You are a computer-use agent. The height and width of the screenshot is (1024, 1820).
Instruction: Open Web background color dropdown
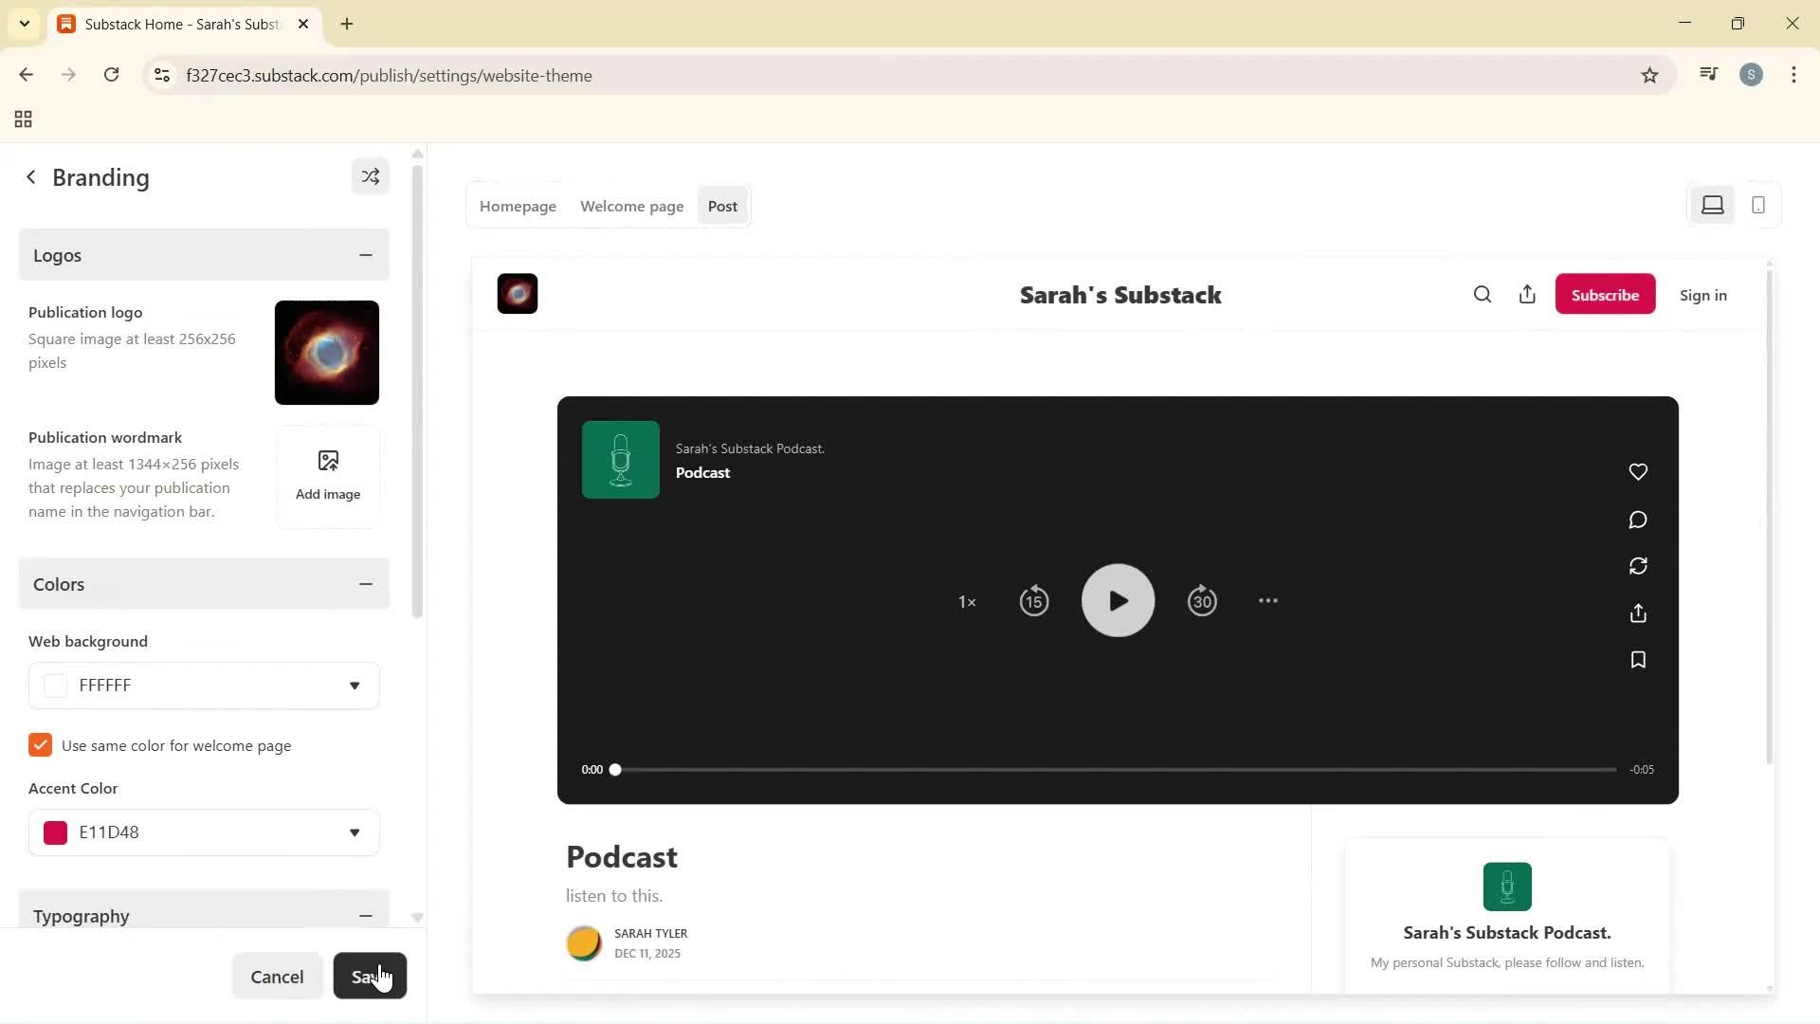[354, 686]
